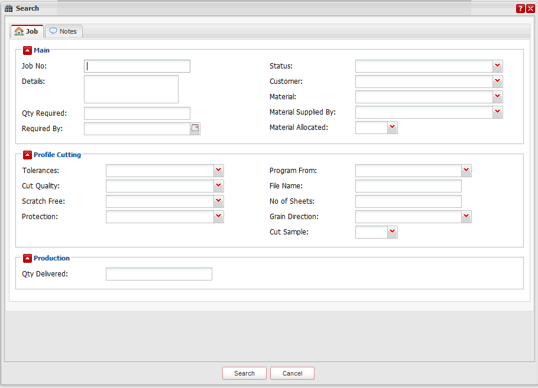538x388 pixels.
Task: Select the Job tab
Action: point(27,31)
